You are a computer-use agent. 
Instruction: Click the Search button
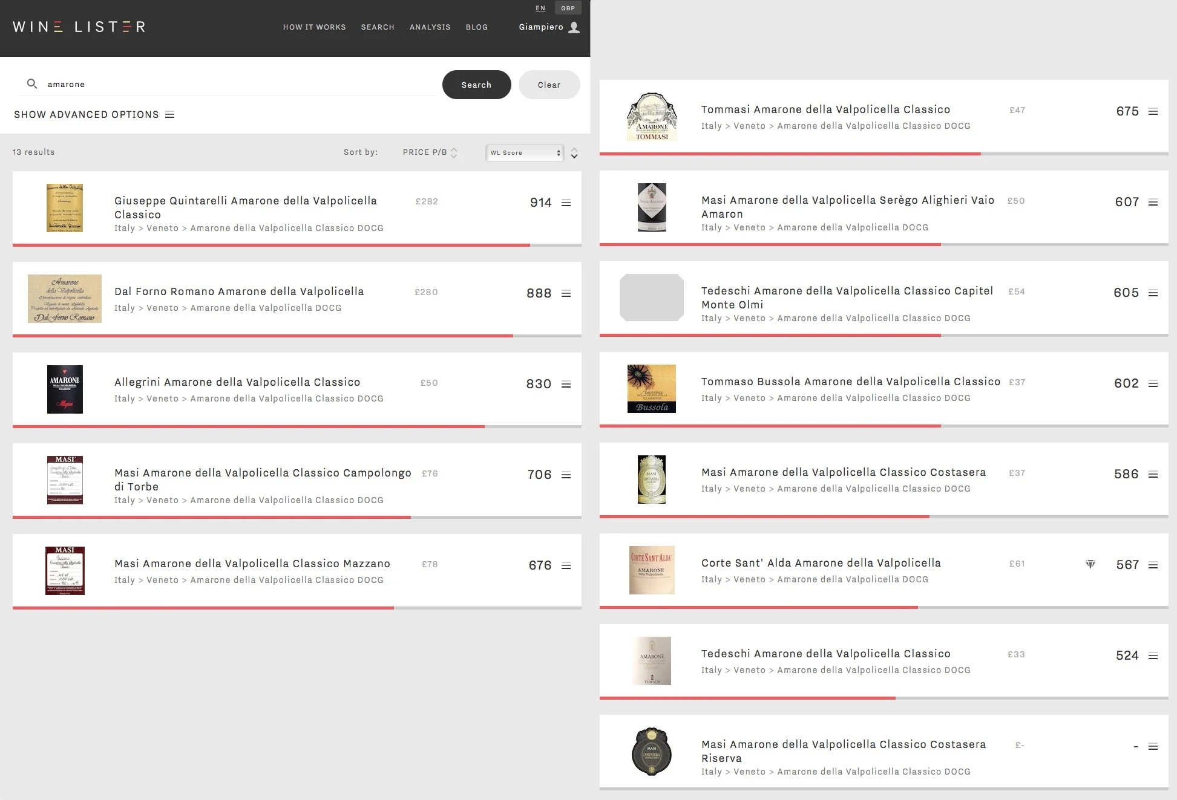477,85
